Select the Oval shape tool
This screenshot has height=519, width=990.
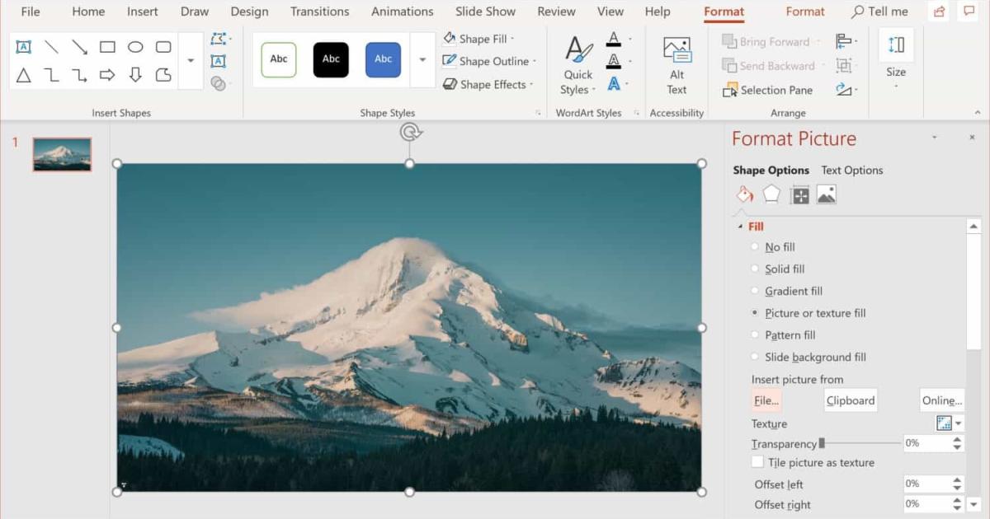click(135, 47)
